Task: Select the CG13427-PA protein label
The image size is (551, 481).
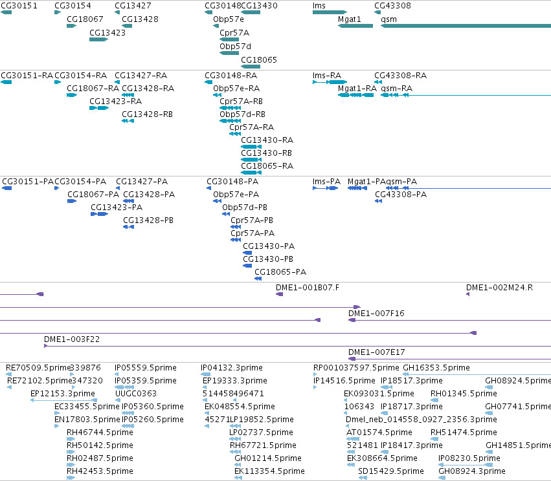Action: pyautogui.click(x=142, y=182)
